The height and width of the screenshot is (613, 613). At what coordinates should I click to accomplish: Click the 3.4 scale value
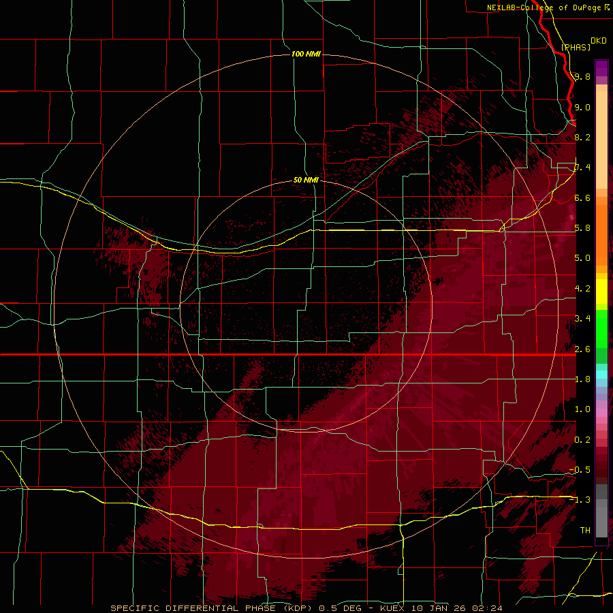582,318
